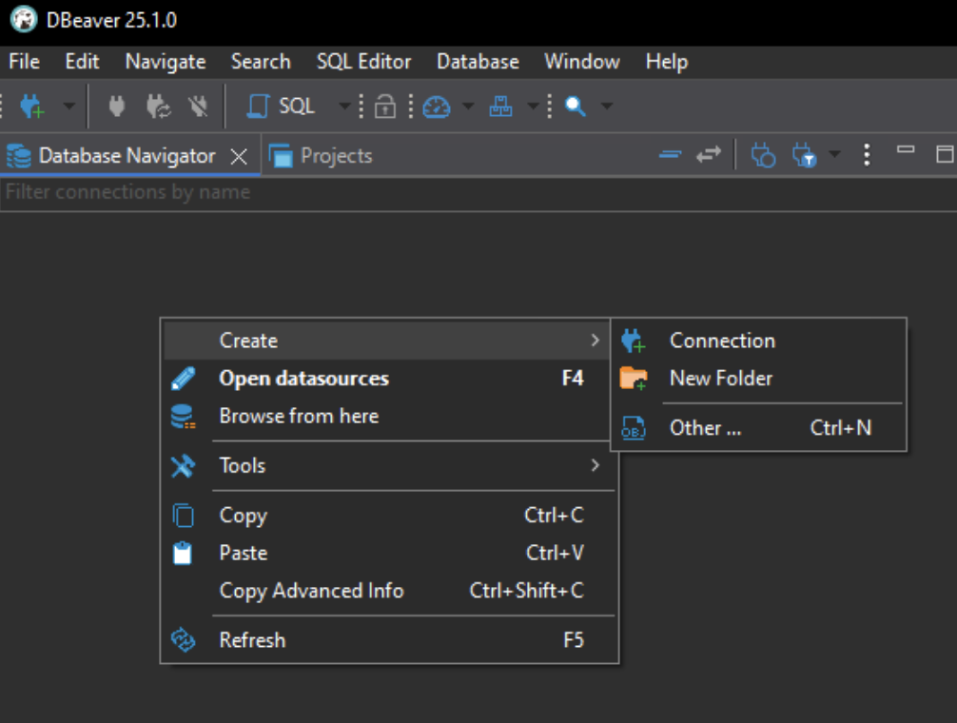Expand the Tools submenu arrow

pos(596,465)
